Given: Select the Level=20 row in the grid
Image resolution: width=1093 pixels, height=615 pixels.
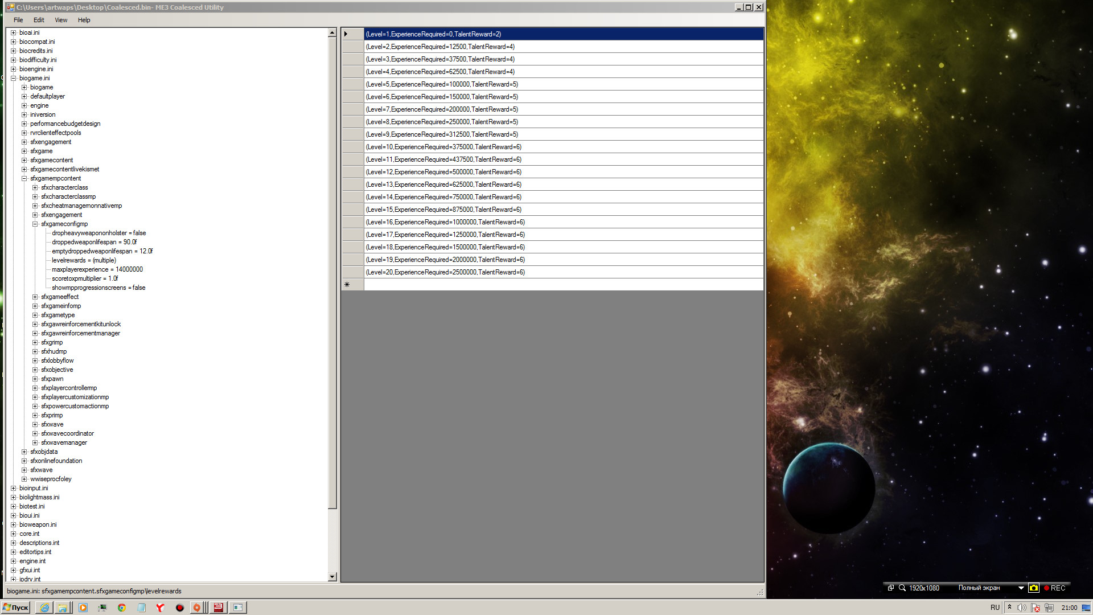Looking at the screenshot, I should click(x=445, y=272).
